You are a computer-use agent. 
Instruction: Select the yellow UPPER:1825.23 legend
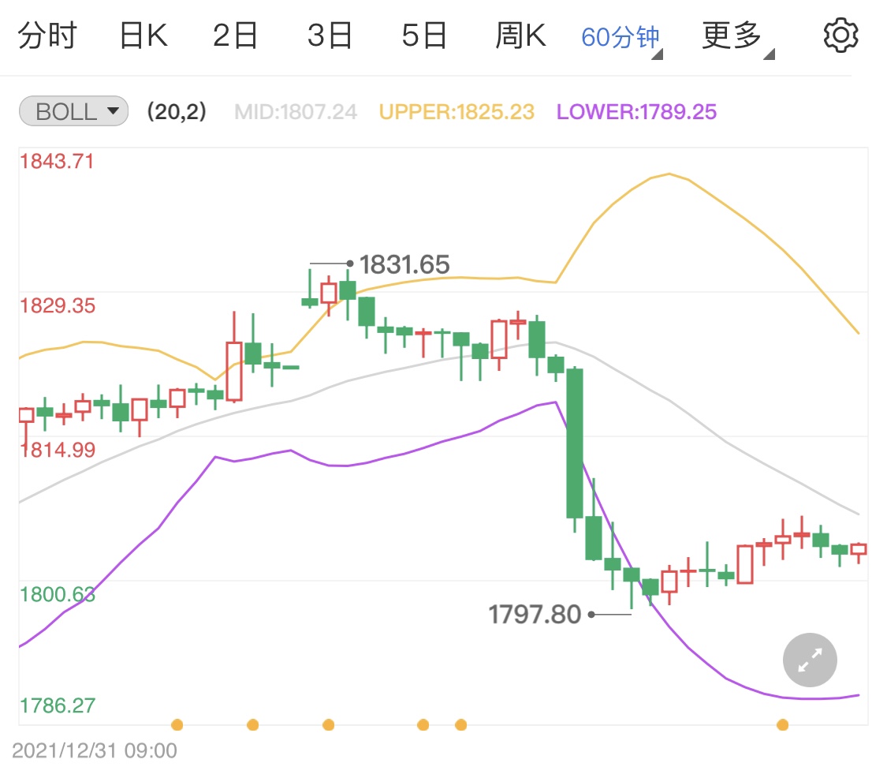click(457, 112)
